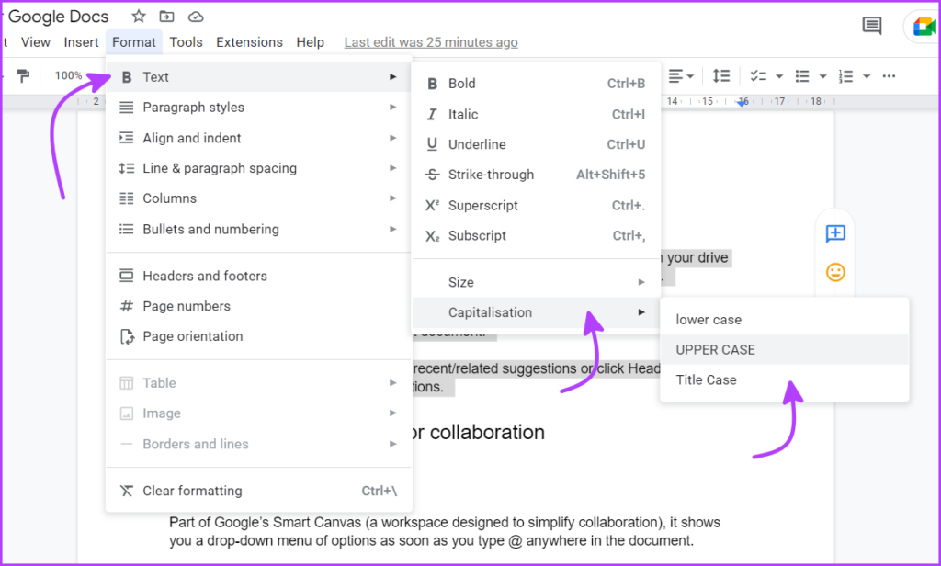Expand the bulleted list options arrow in toolbar
Image resolution: width=941 pixels, height=566 pixels.
click(822, 76)
